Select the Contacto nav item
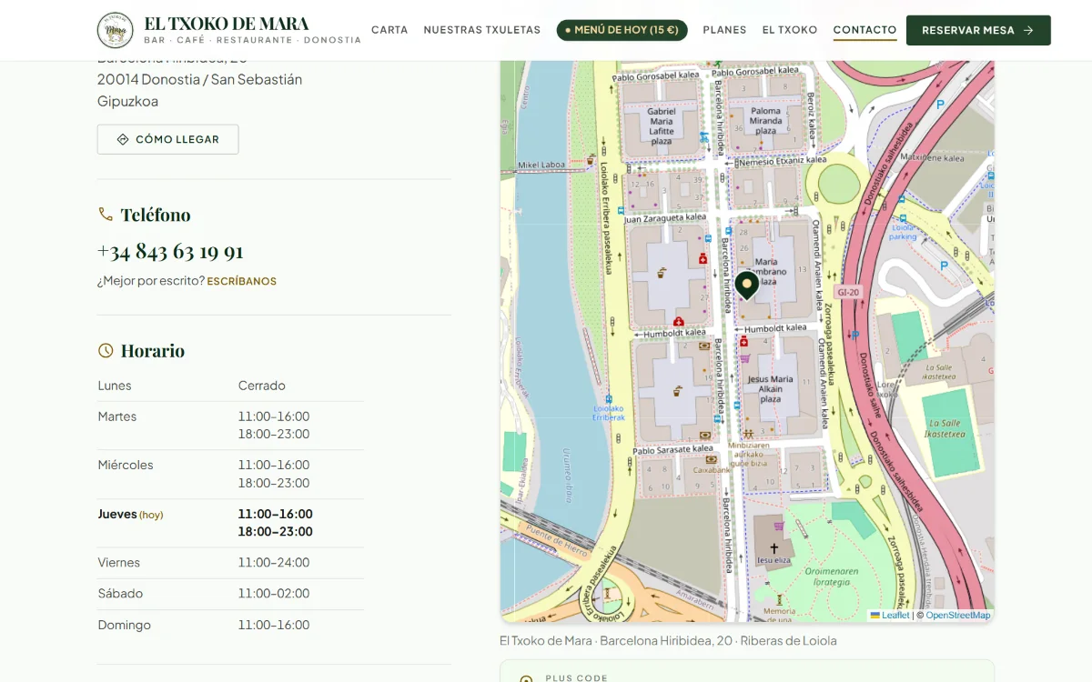 pos(865,30)
